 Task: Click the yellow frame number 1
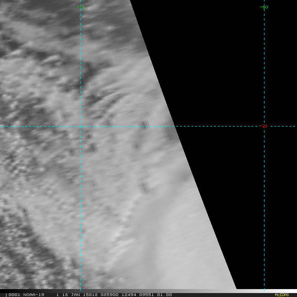(x=6, y=295)
